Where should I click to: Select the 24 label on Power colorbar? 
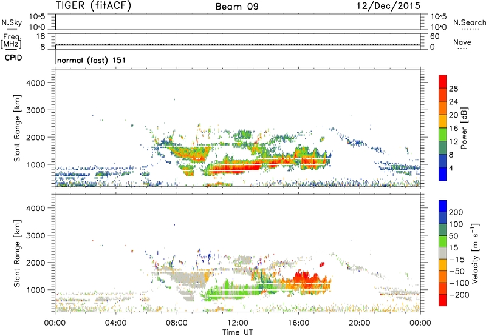click(x=453, y=102)
